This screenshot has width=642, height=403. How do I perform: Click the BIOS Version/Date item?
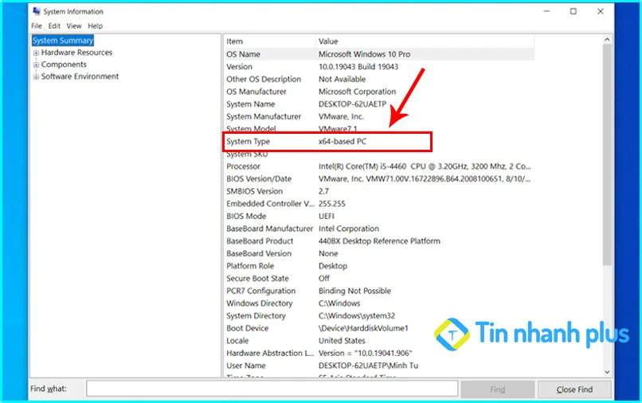(x=259, y=179)
